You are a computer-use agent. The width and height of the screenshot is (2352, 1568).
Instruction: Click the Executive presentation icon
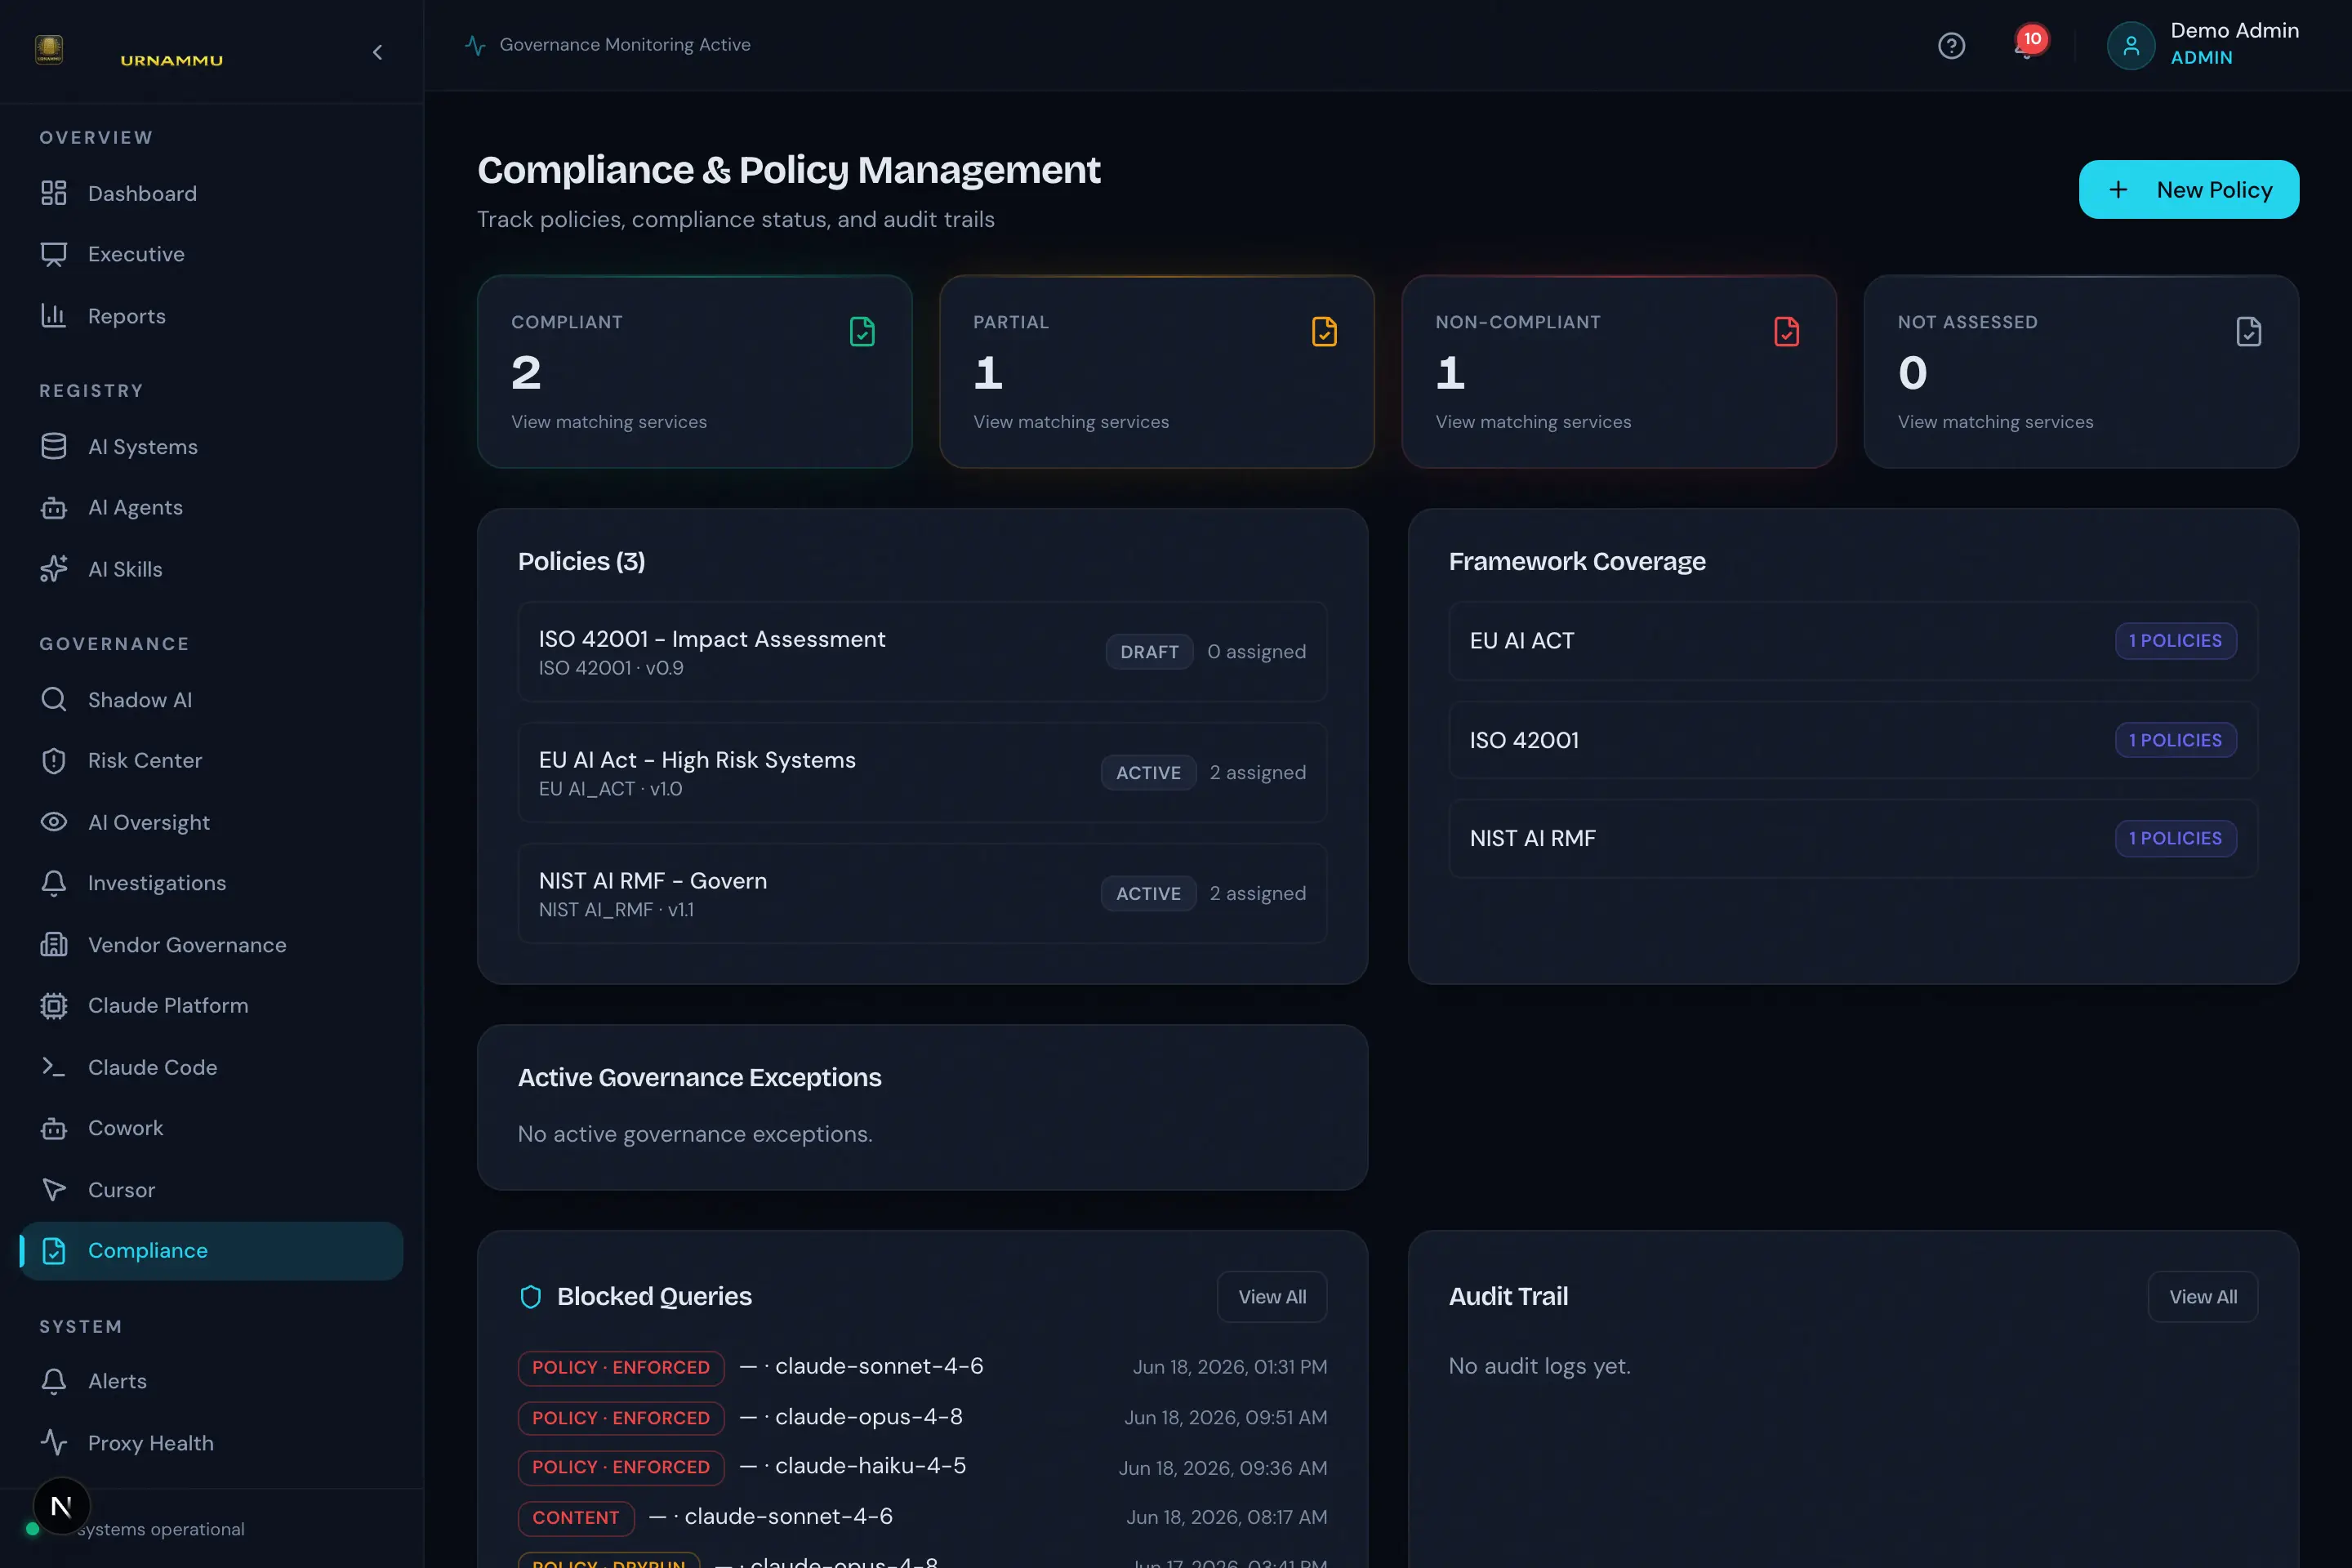click(54, 254)
